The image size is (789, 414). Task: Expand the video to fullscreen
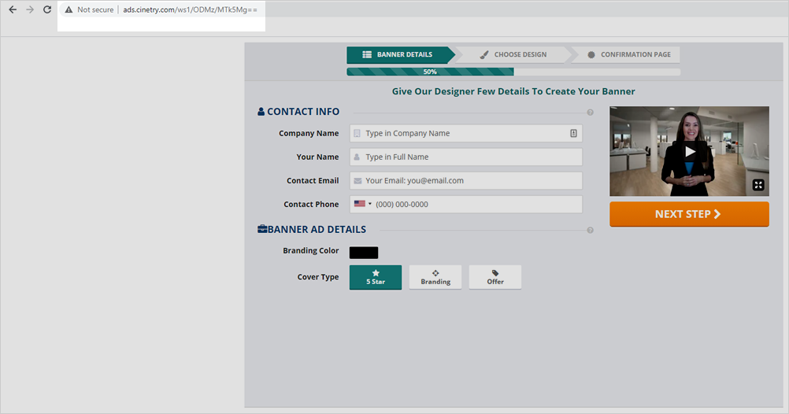coord(758,185)
